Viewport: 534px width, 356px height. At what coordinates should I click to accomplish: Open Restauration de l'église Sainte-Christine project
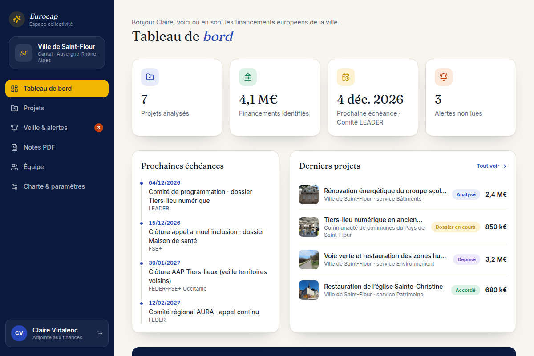point(403,290)
